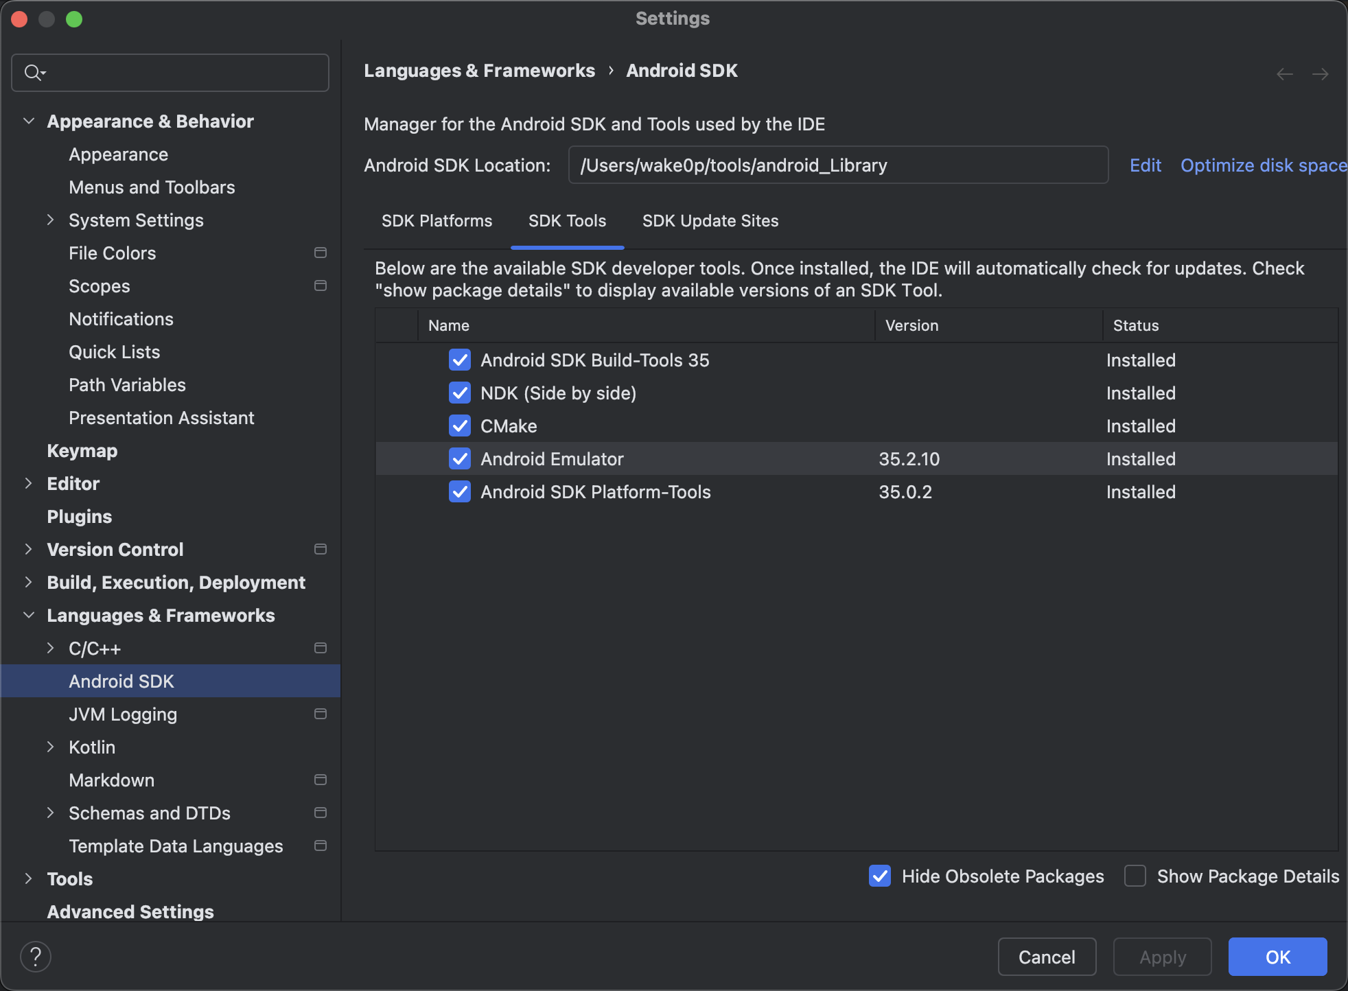The width and height of the screenshot is (1348, 991).
Task: Click the Version column header
Action: (x=988, y=325)
